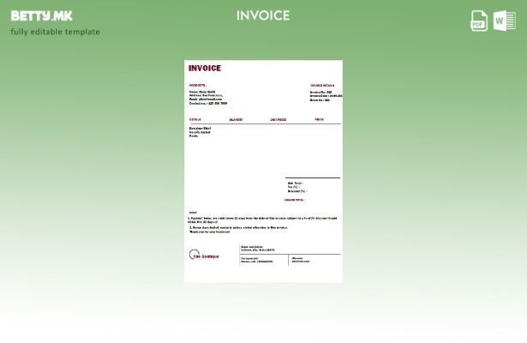Click the UNIT PRICE column header

pos(278,120)
